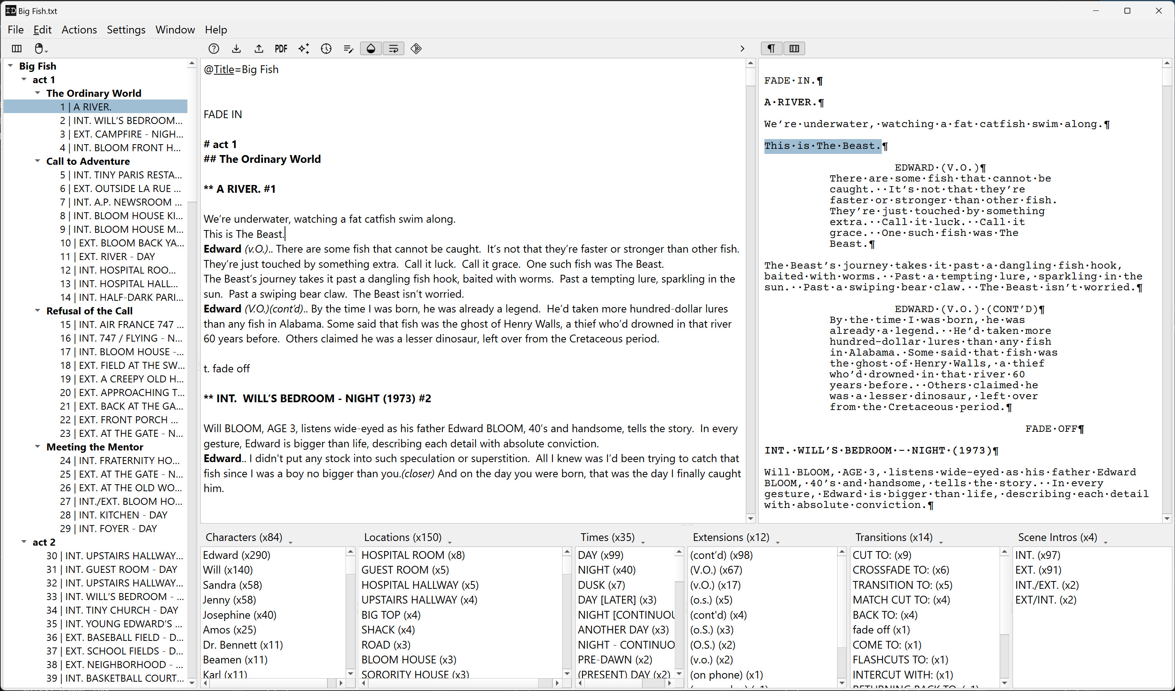Open the history clock icon
Viewport: 1175px width, 691px height.
[x=326, y=49]
